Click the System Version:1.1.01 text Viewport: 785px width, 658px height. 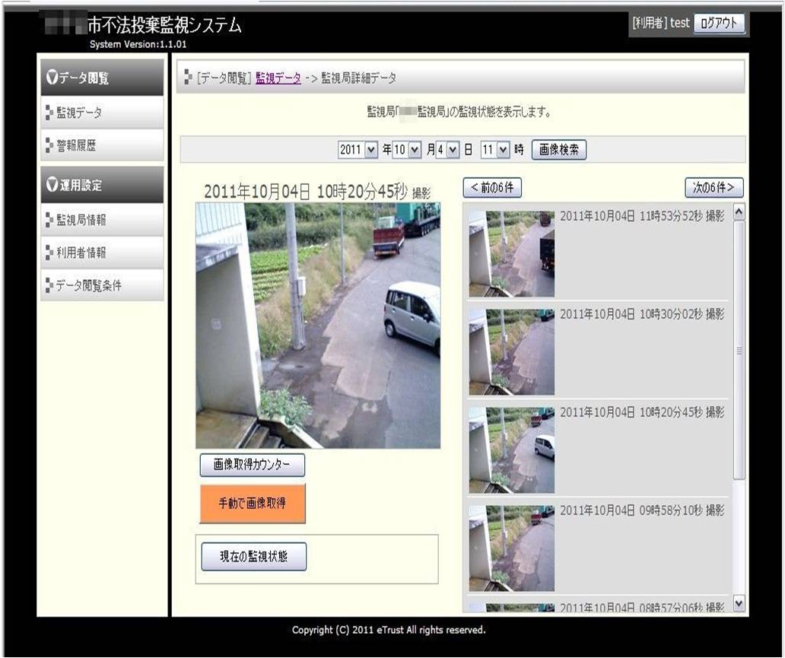tap(138, 44)
